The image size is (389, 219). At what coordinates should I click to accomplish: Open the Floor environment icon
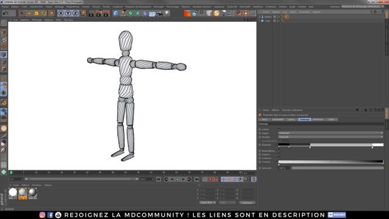click(152, 13)
